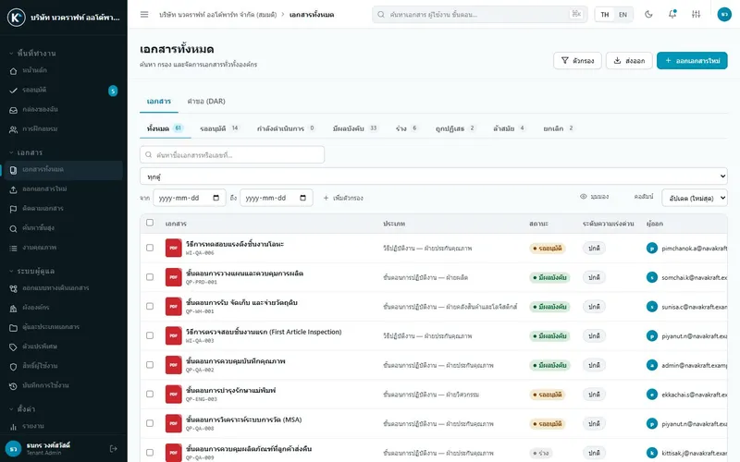Screen dimensions: 740x462
Task: Open the sort order dropdown
Action: (x=695, y=198)
